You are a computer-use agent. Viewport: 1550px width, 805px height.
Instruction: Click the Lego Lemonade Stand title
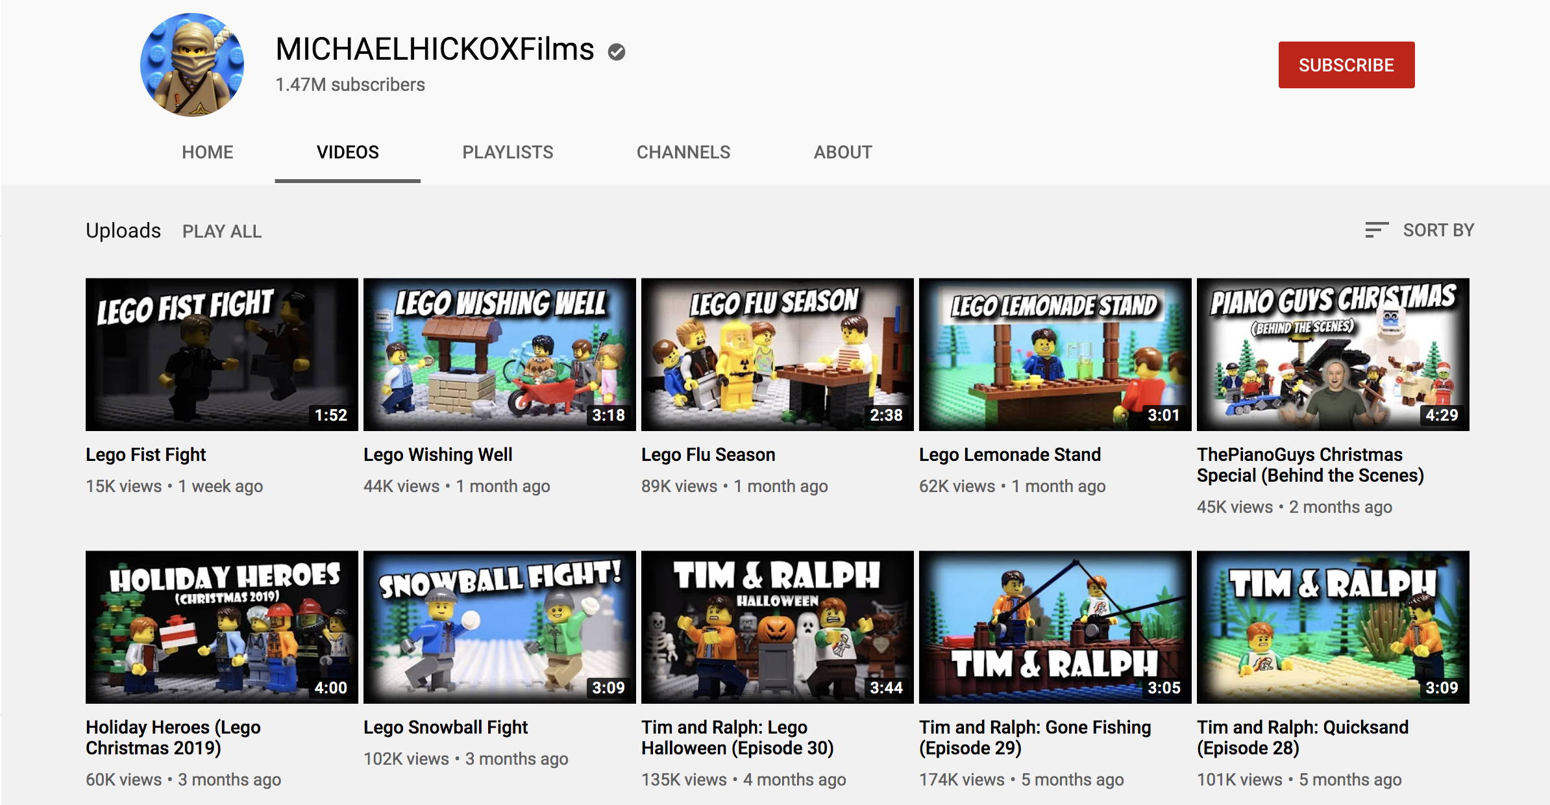point(1010,454)
